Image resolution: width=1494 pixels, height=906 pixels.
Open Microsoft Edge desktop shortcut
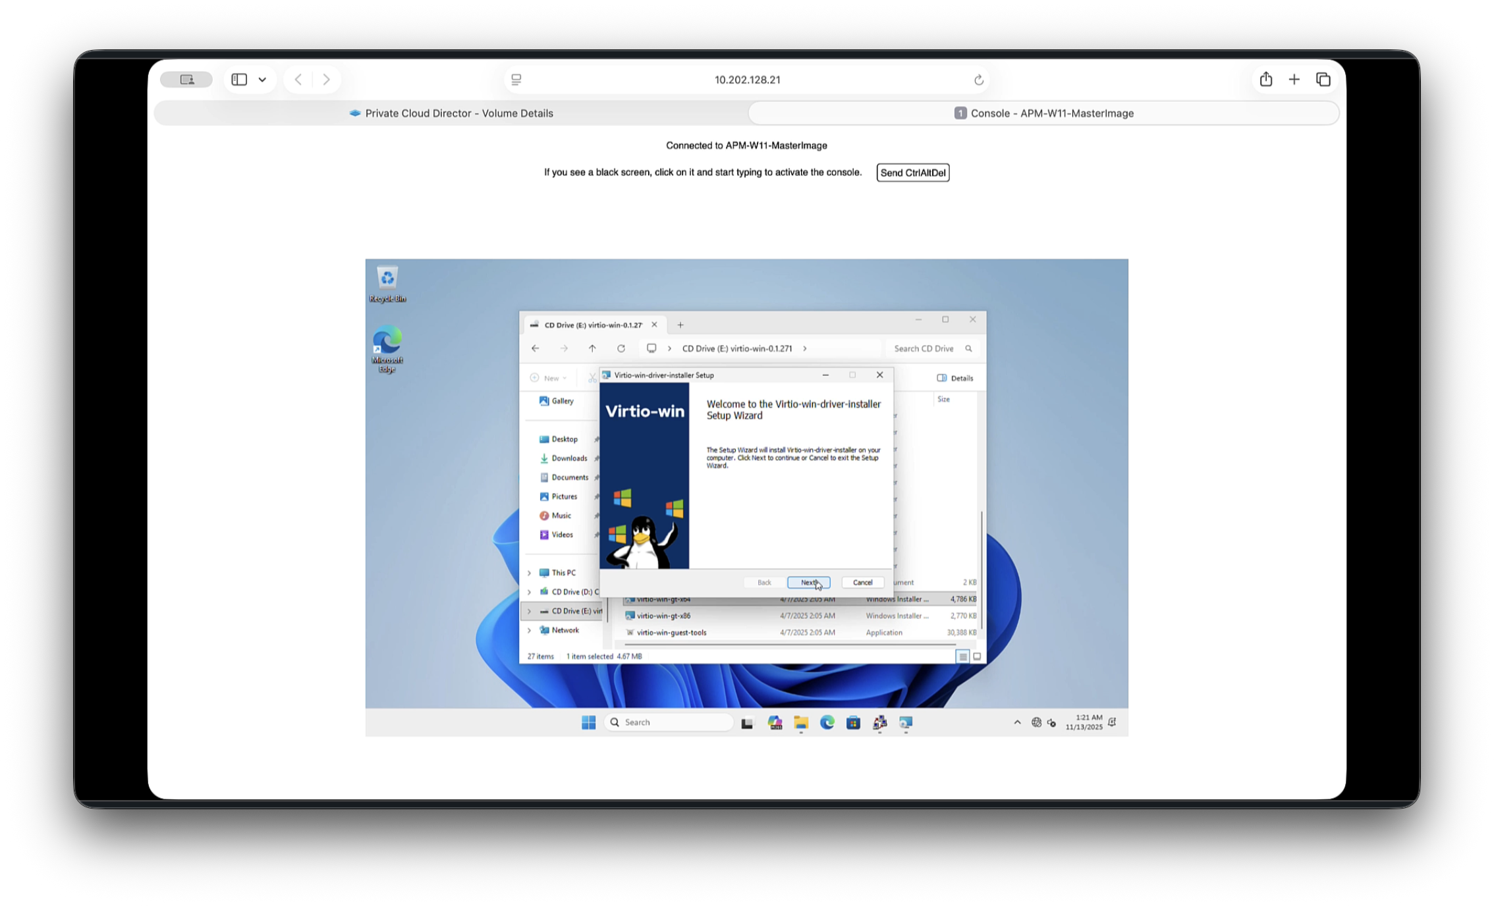[x=387, y=349]
